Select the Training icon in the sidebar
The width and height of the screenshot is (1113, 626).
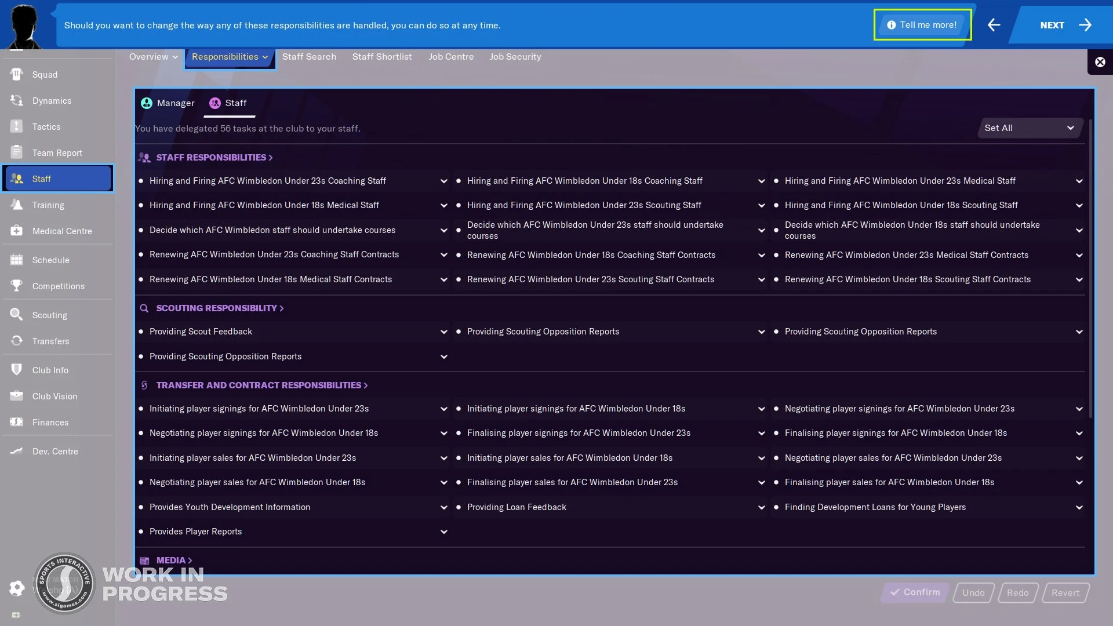[49, 205]
